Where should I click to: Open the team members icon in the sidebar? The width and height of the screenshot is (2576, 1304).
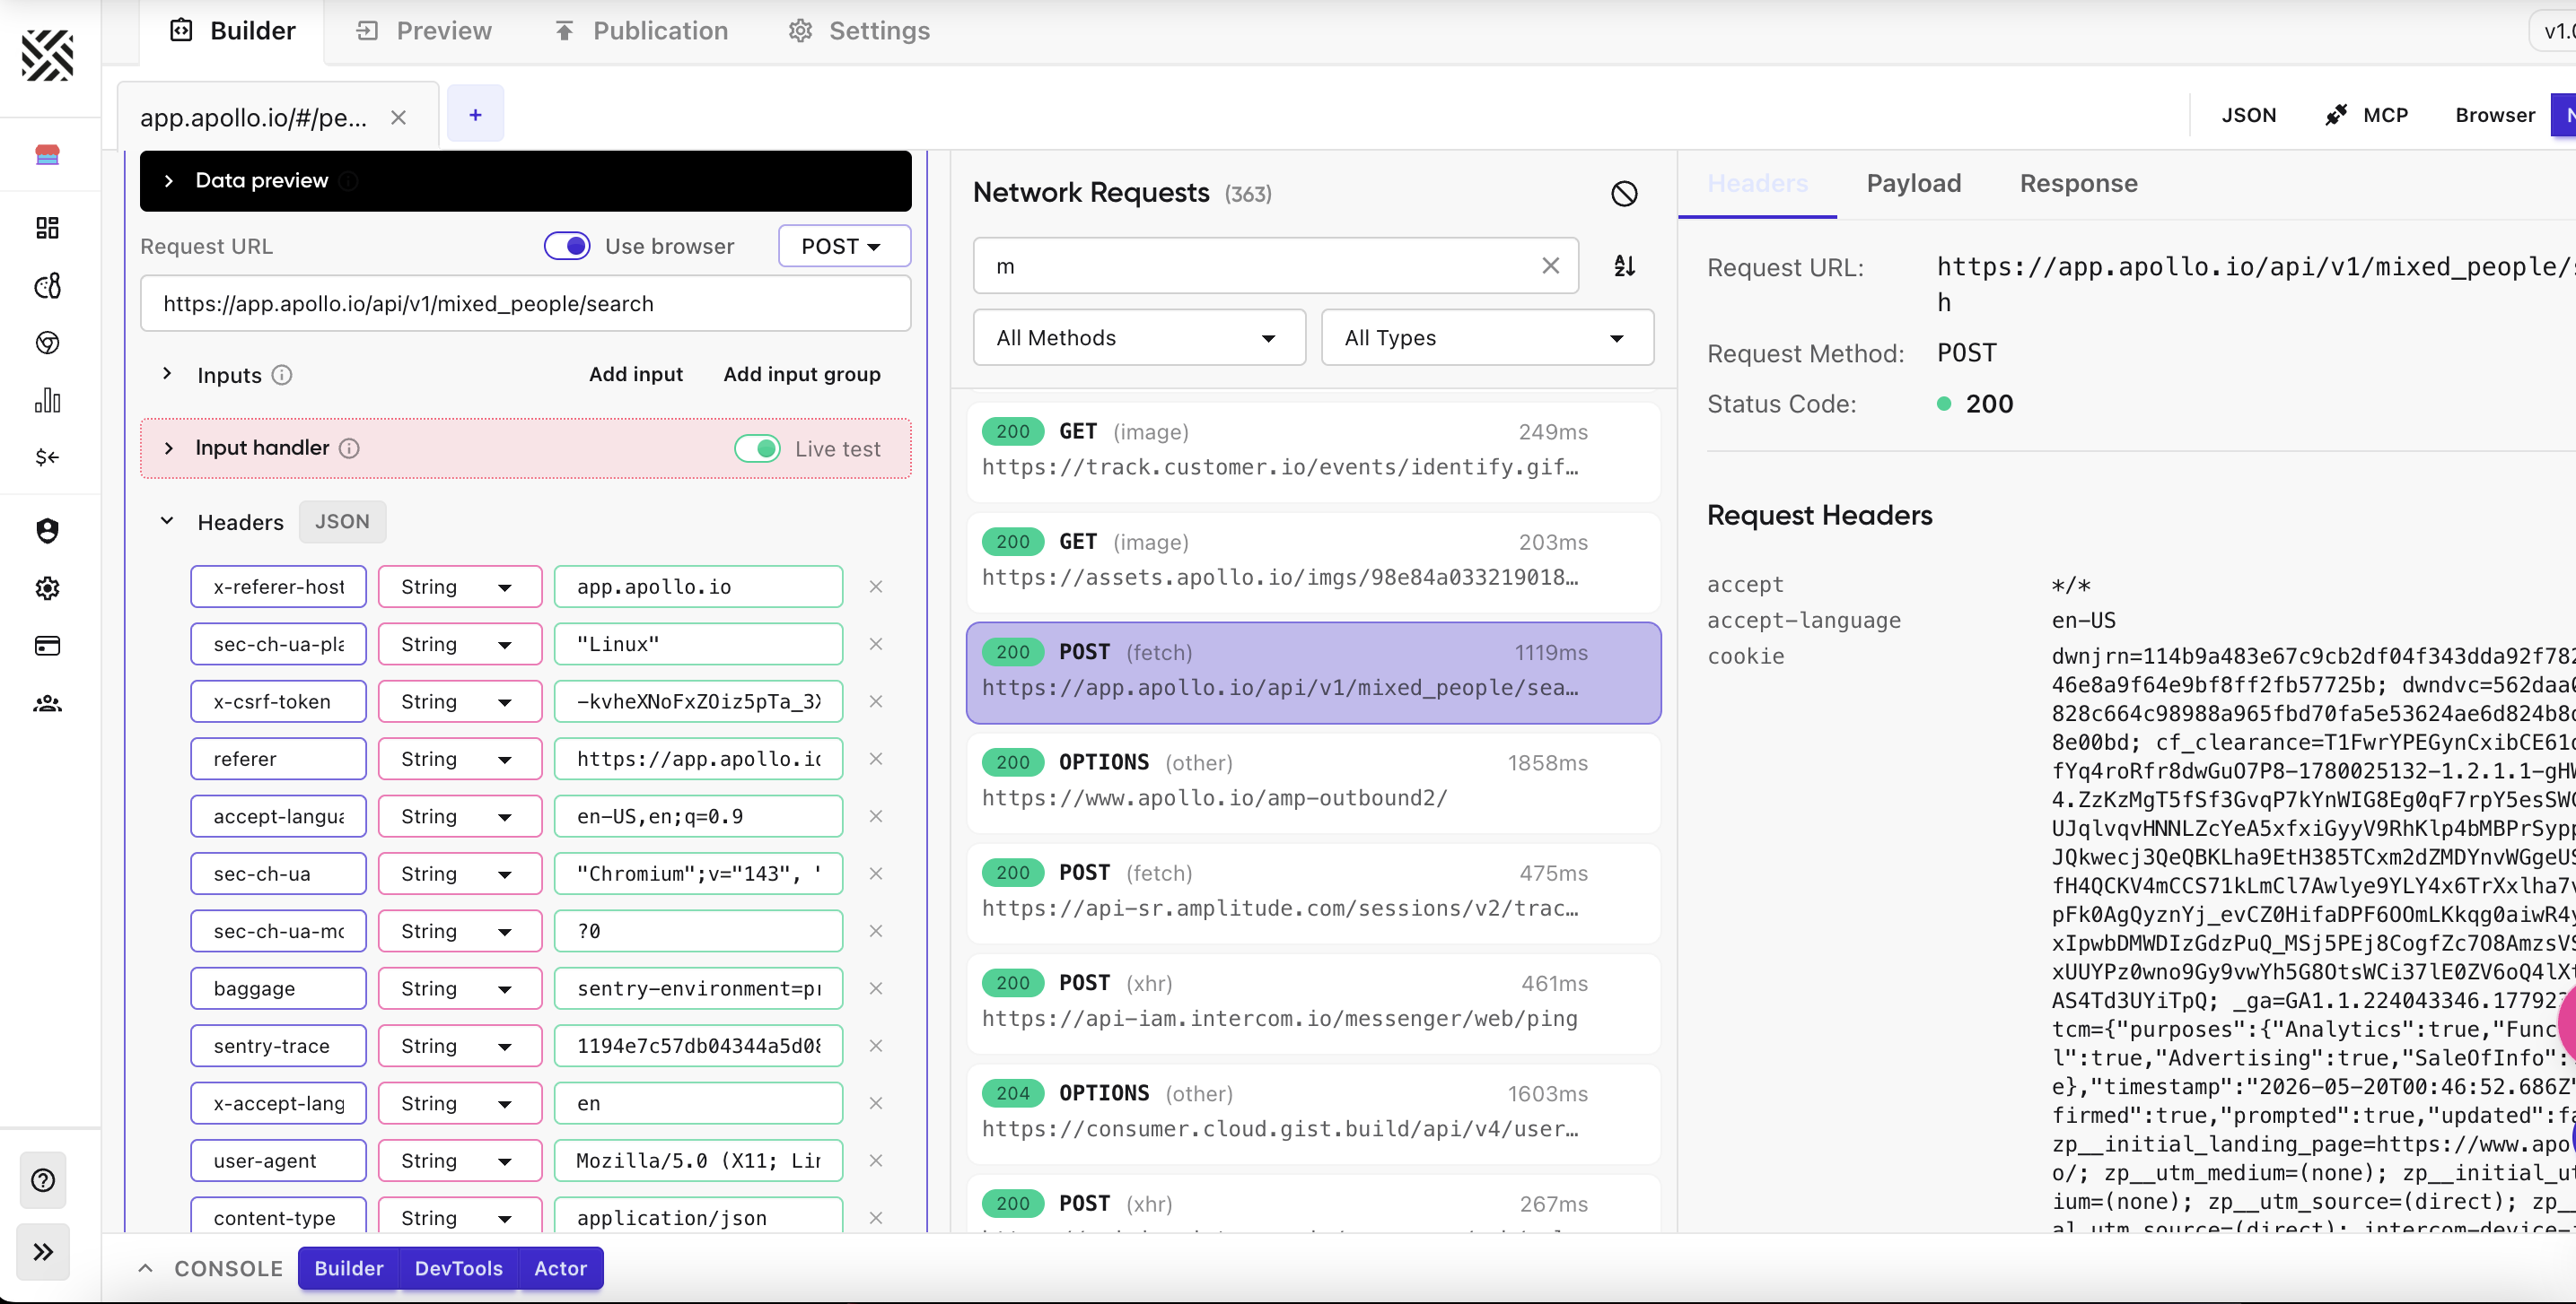[47, 703]
